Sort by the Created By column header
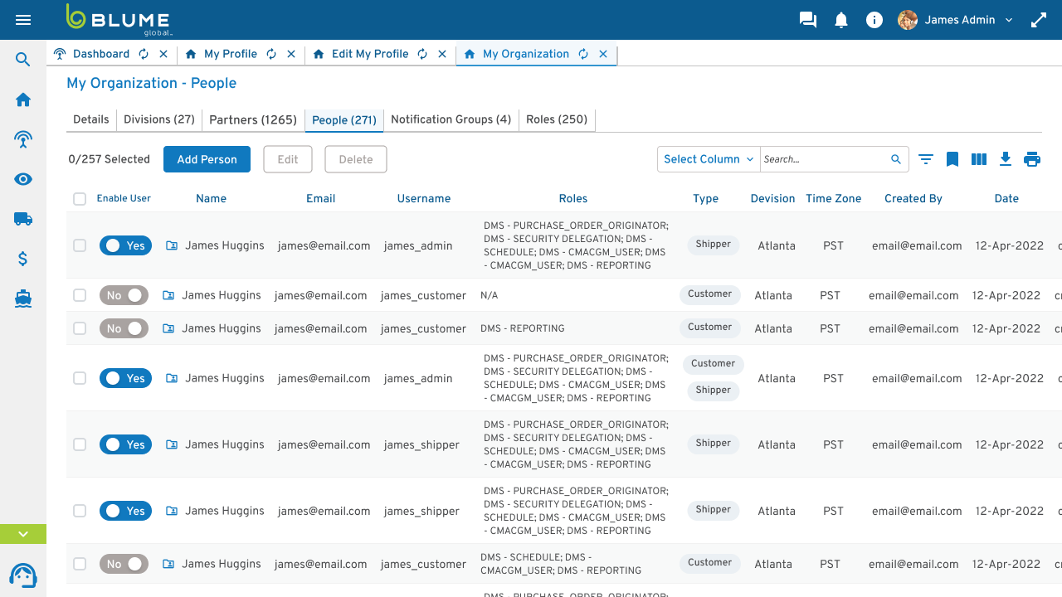Image resolution: width=1062 pixels, height=597 pixels. 913,199
